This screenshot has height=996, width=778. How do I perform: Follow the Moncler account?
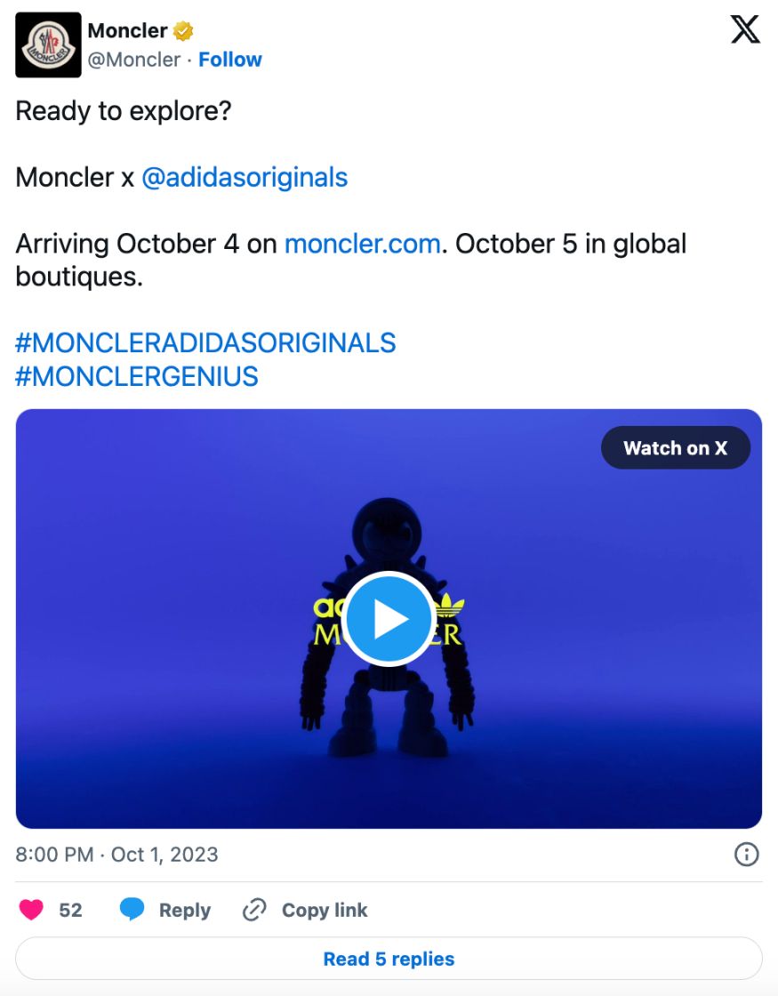click(x=230, y=60)
